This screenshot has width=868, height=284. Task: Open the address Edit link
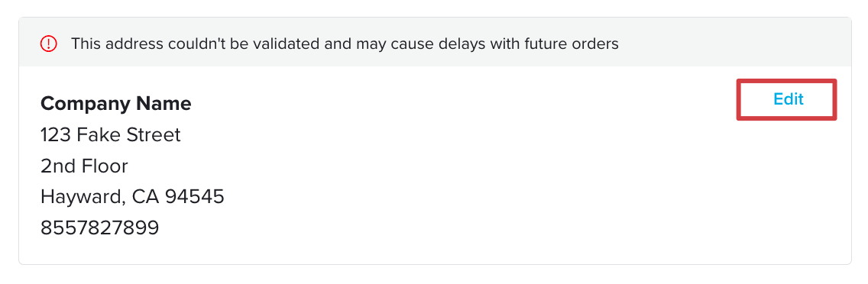pyautogui.click(x=789, y=99)
